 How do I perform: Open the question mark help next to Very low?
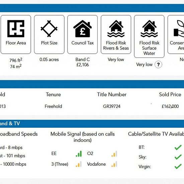click(x=158, y=65)
